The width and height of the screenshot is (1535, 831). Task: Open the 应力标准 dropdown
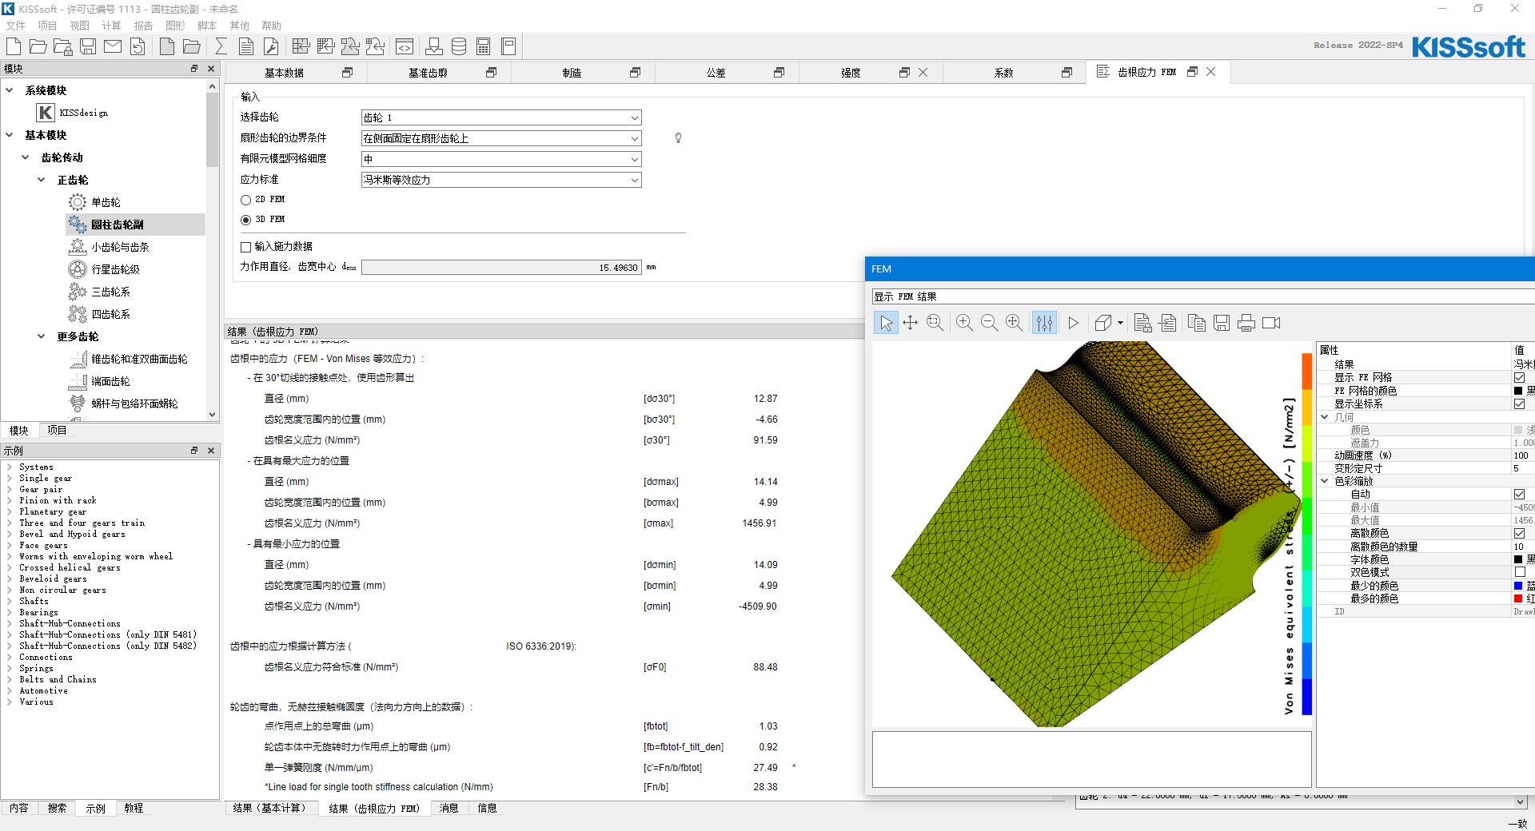501,180
